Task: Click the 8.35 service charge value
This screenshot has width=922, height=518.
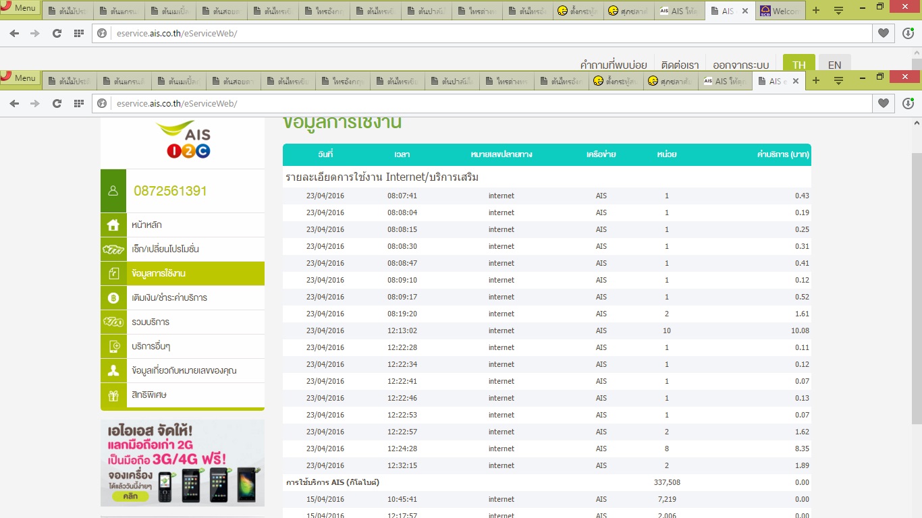Action: click(802, 449)
